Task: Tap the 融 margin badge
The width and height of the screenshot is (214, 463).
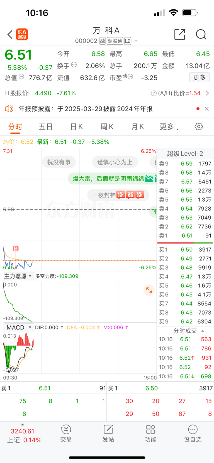Action: click(102, 41)
